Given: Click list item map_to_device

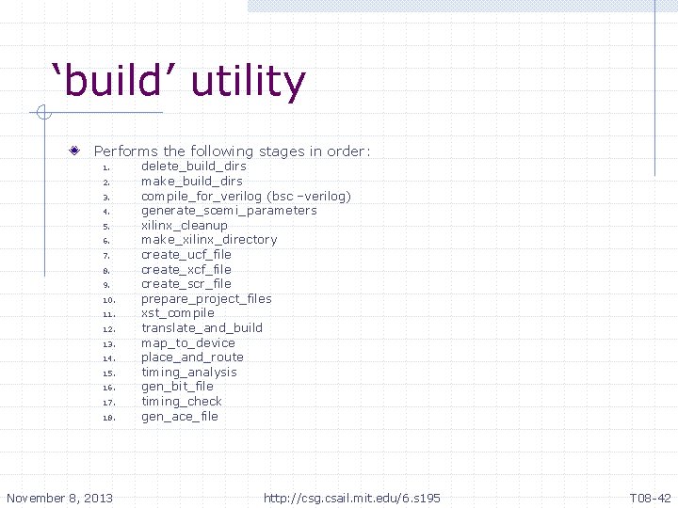Looking at the screenshot, I should coord(188,343).
